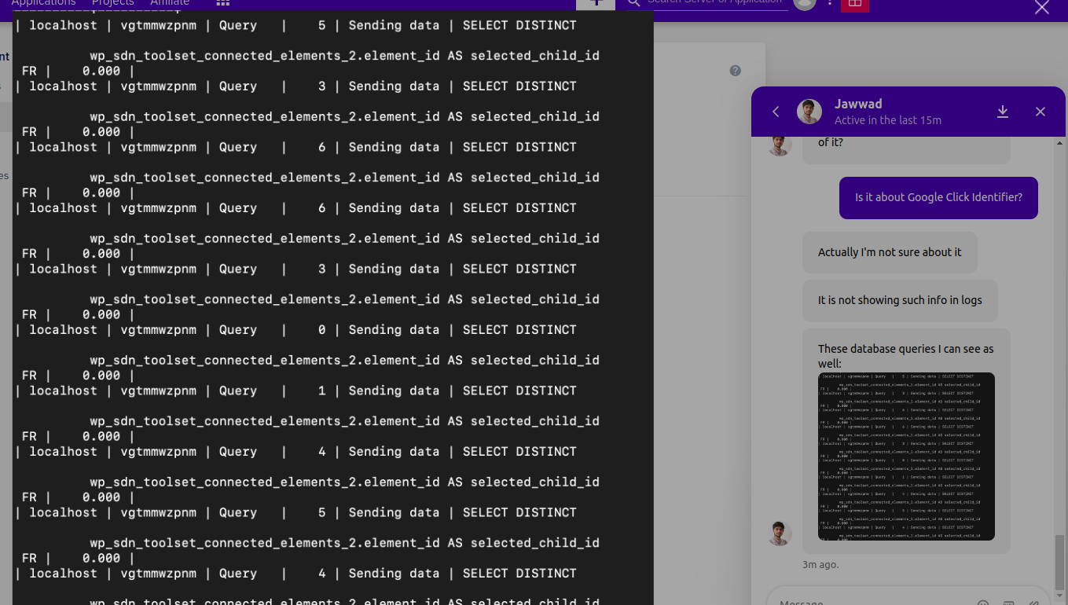This screenshot has height=605, width=1068.
Task: Click the gray help question mark icon
Action: pyautogui.click(x=736, y=71)
